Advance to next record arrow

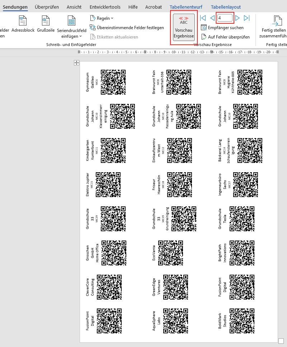click(x=237, y=18)
